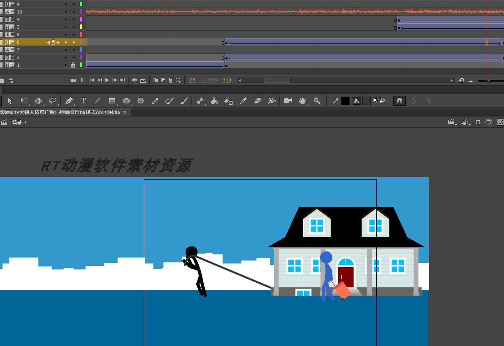Select the Hand tool

pos(302,101)
